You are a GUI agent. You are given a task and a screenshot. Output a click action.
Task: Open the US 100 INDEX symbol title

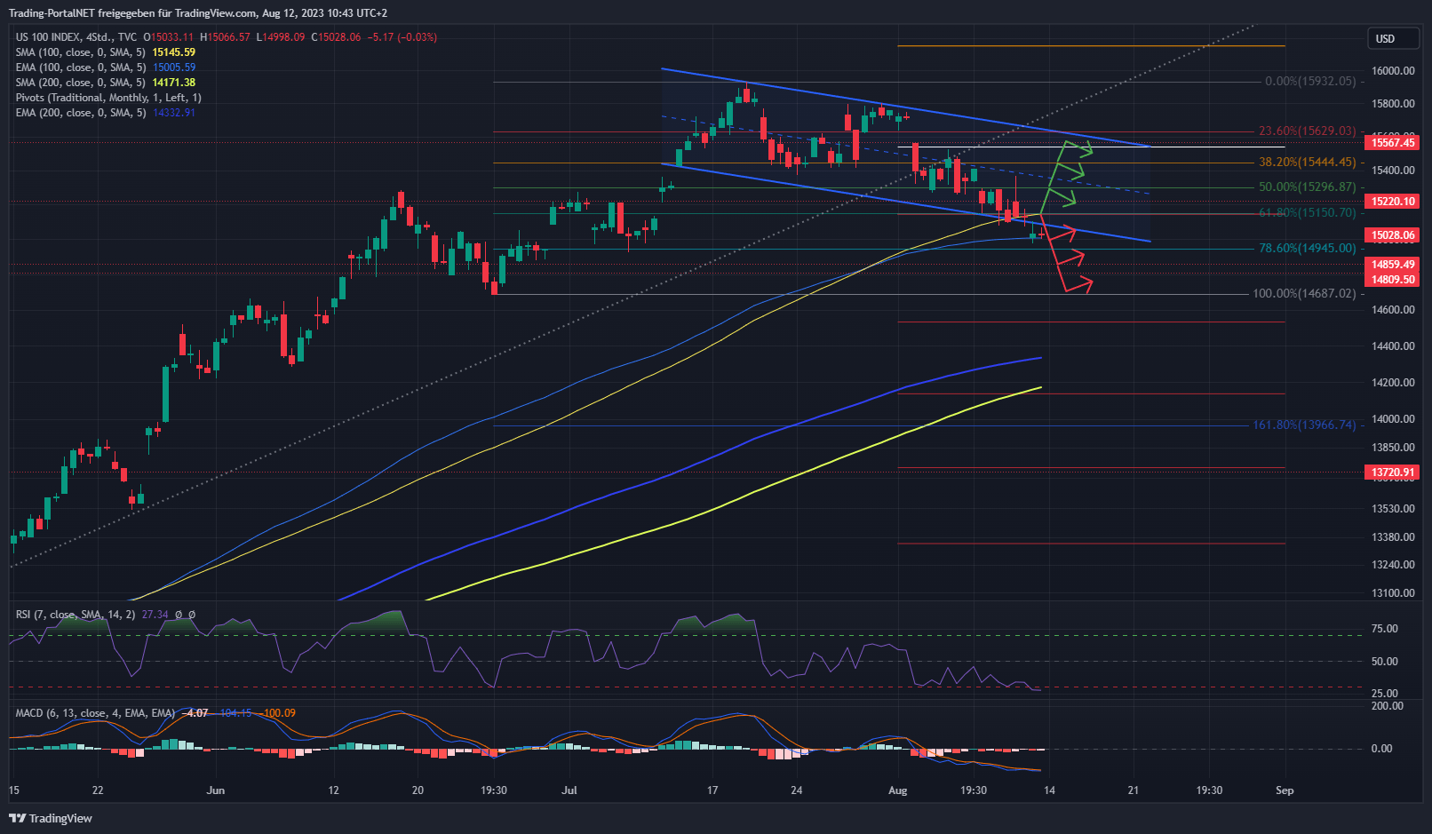point(76,37)
